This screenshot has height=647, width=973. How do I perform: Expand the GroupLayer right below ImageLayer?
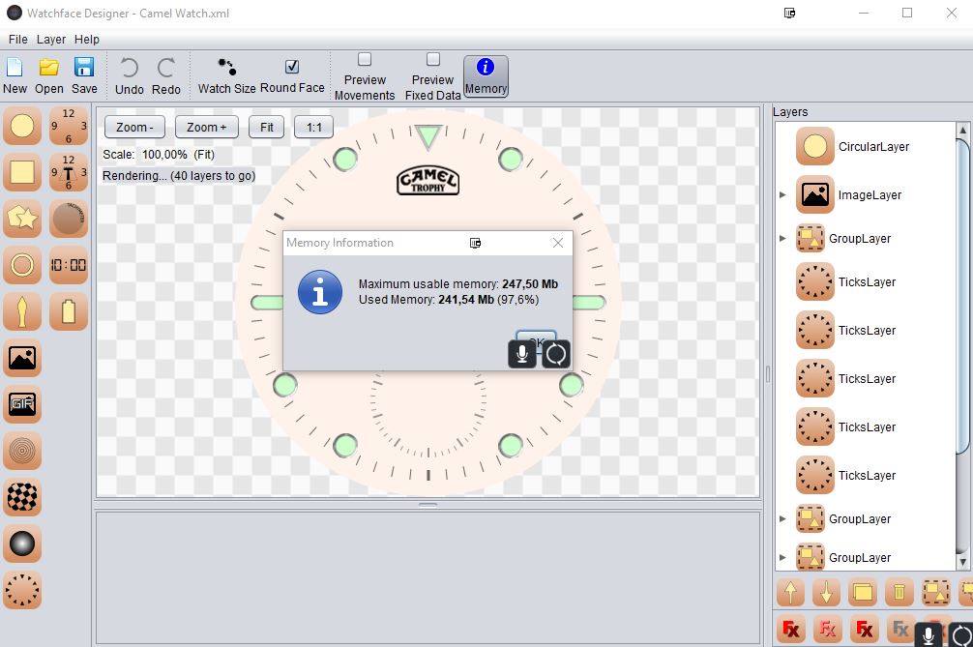[x=782, y=238]
